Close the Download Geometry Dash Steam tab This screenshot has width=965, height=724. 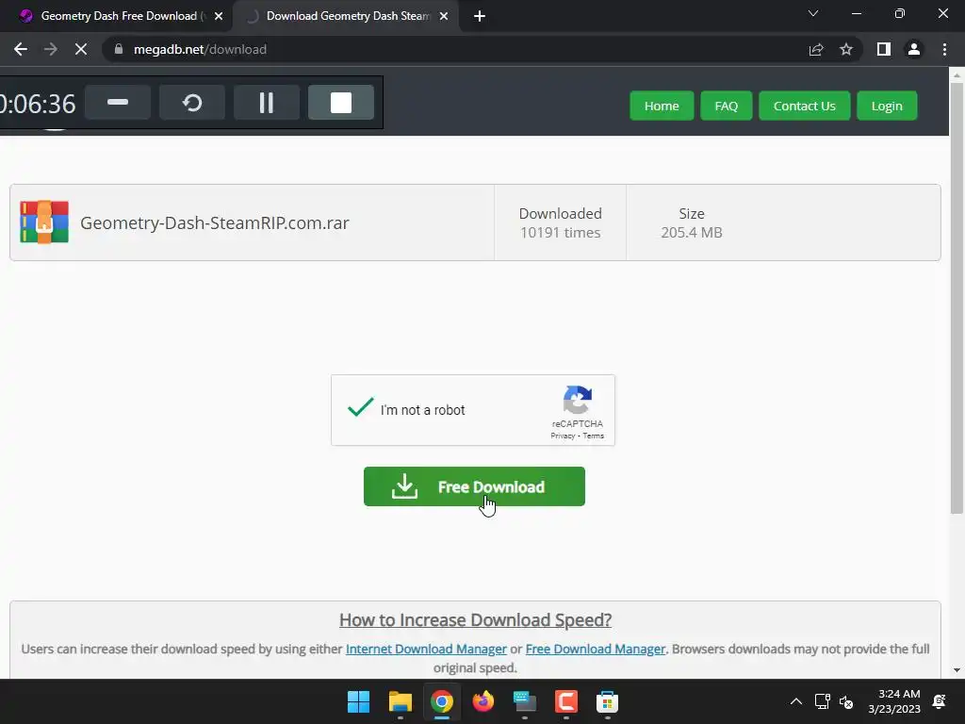(x=444, y=16)
